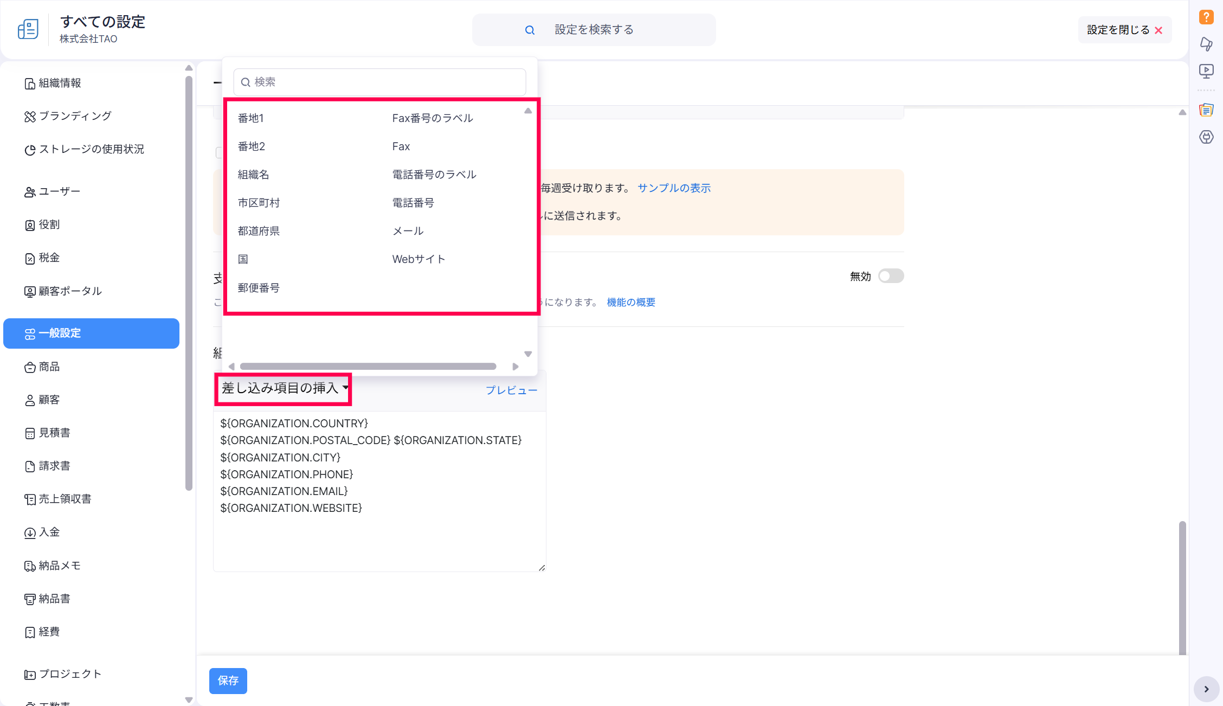This screenshot has width=1223, height=706.
Task: Click the magnifier icon in settings search
Action: [x=530, y=30]
